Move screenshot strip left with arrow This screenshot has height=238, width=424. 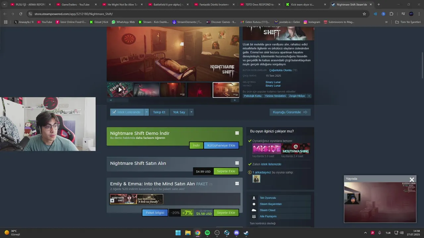click(111, 100)
